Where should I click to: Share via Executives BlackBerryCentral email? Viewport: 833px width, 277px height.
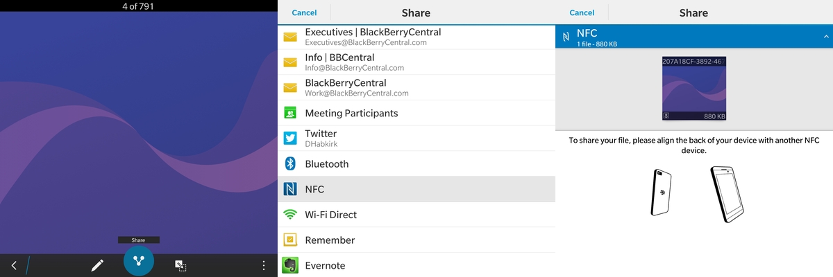pyautogui.click(x=416, y=37)
